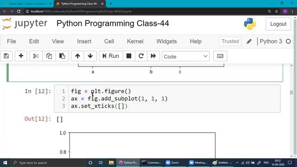
Task: Reload the browser page
Action: click(x=19, y=11)
